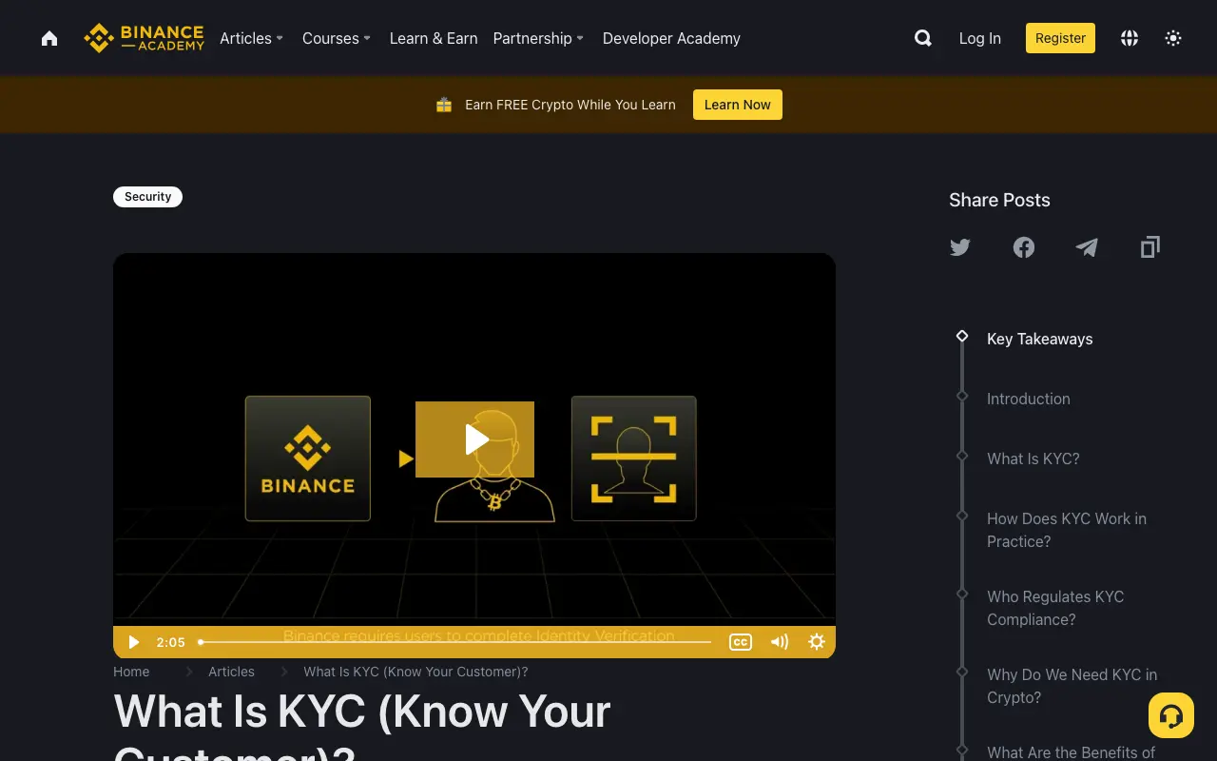
Task: Share post on Twitter
Action: [960, 247]
